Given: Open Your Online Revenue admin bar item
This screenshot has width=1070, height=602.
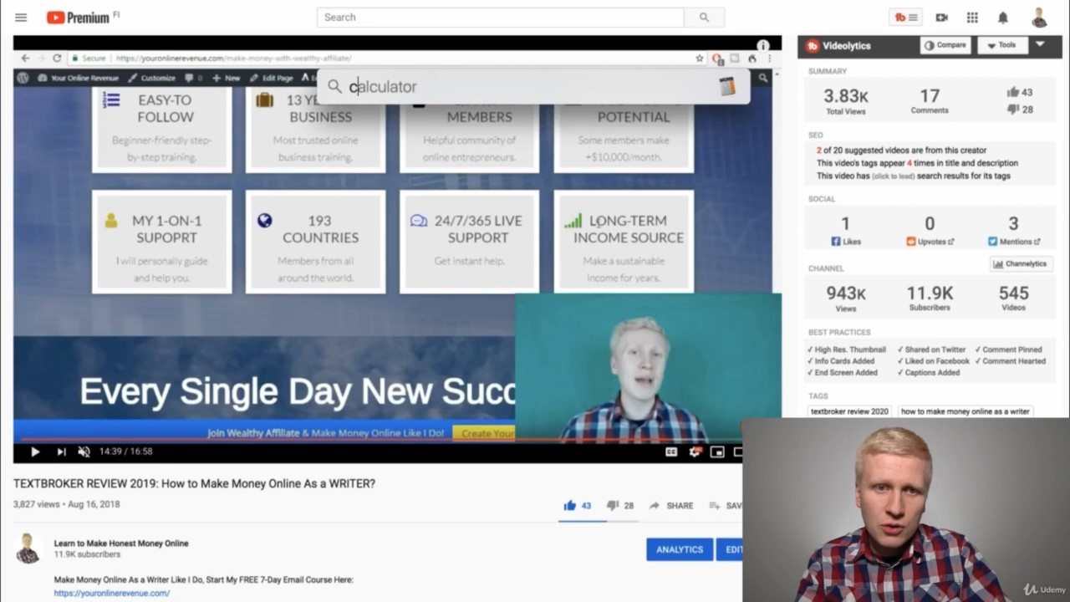Looking at the screenshot, I should click(x=79, y=78).
